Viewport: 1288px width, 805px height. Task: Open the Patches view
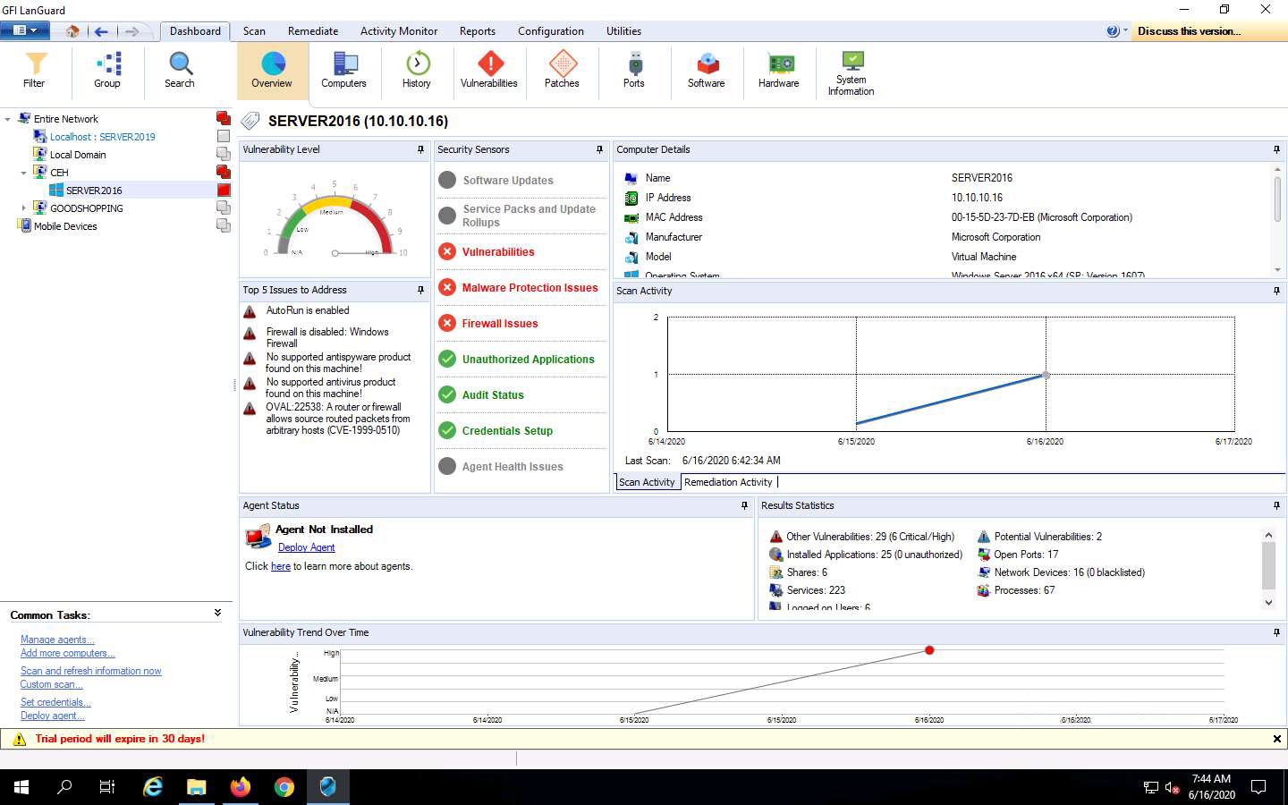click(x=562, y=70)
